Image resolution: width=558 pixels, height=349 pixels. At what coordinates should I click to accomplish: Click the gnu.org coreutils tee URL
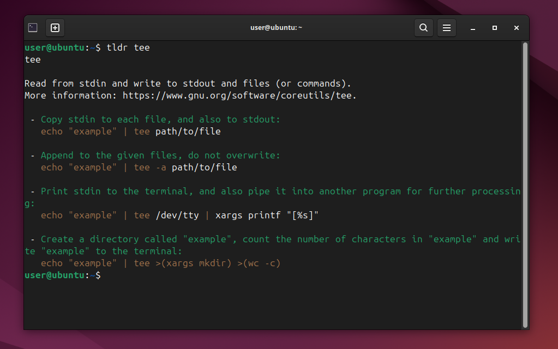point(239,96)
